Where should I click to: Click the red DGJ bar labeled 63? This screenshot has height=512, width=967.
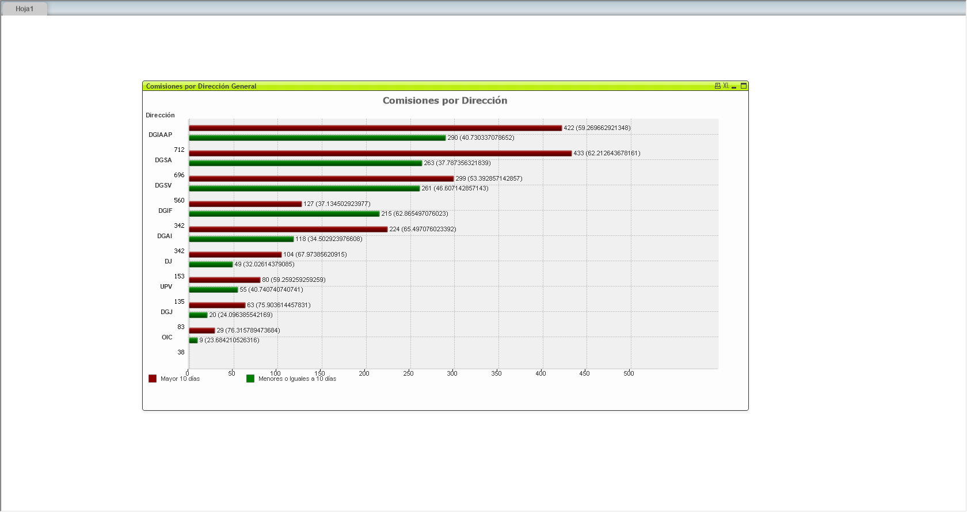click(x=217, y=305)
